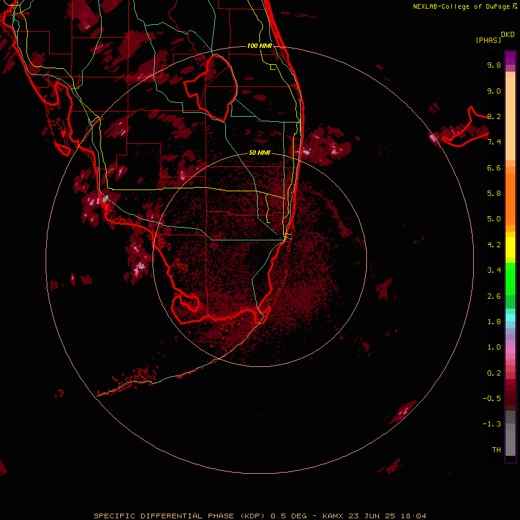Click the 5.8 scale value
Viewport: 520px width, 520px height.
494,194
